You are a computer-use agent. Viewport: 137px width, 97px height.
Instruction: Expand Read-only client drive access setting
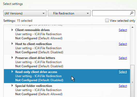(x=12, y=72)
